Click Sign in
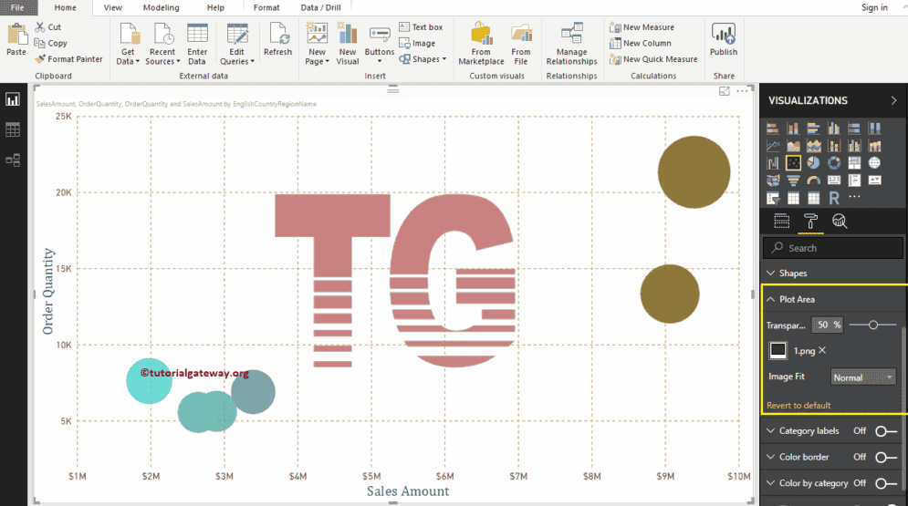 (x=874, y=7)
